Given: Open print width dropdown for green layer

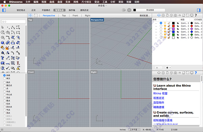Looking at the screenshot, I should (x=198, y=35).
